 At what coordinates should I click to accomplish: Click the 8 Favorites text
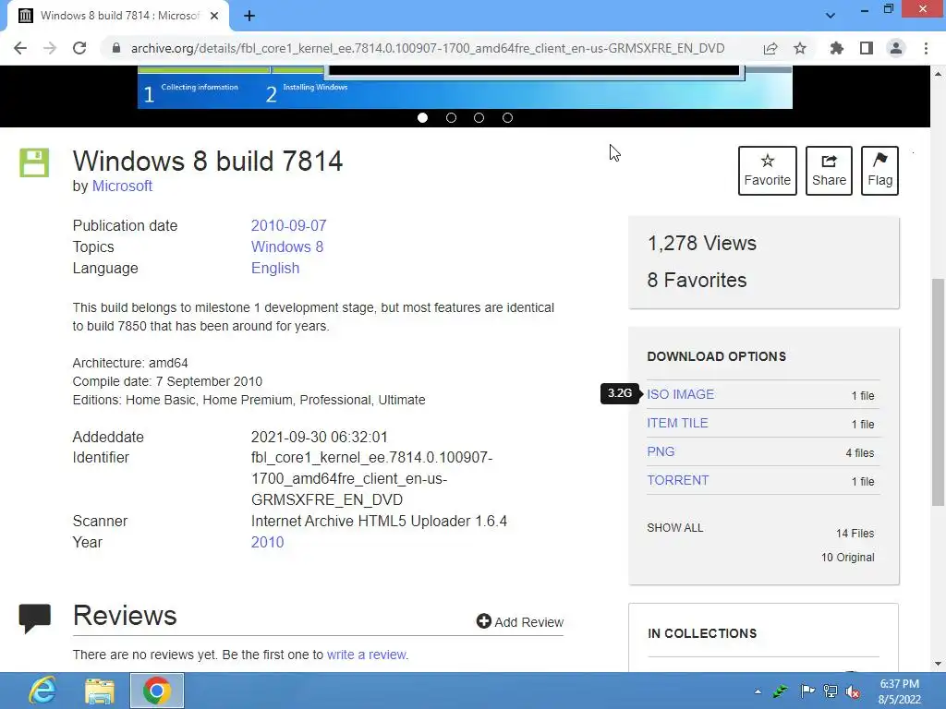[697, 280]
